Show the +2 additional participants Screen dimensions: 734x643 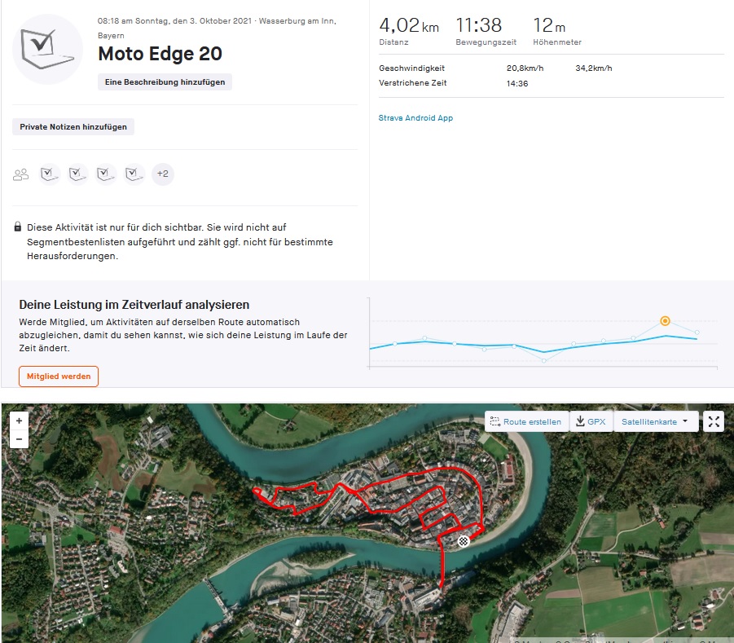[163, 174]
